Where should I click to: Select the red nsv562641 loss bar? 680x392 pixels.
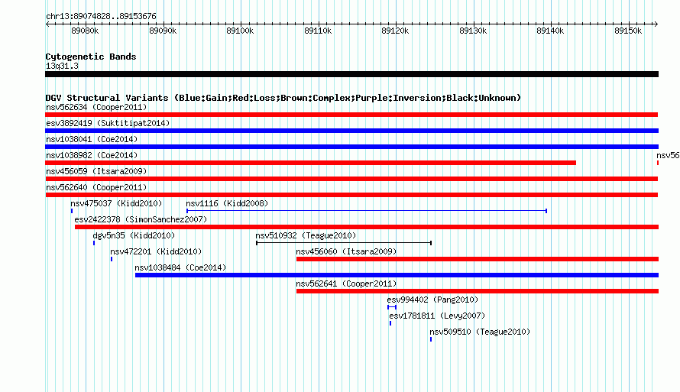478,291
